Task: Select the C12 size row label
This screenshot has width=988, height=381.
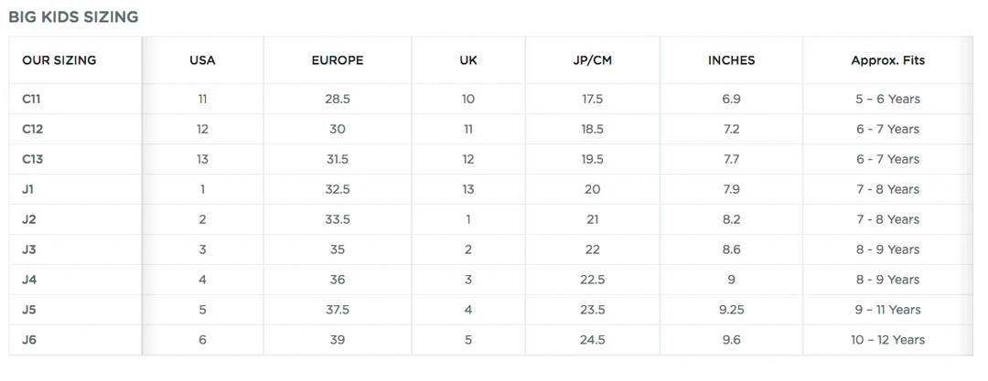Action: coord(32,129)
